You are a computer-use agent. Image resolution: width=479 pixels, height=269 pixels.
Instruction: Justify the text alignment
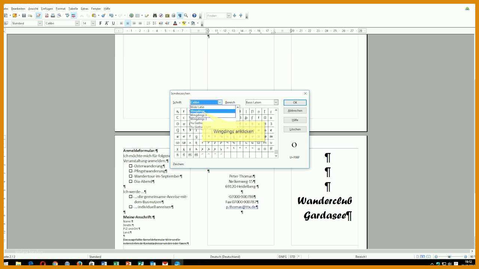[x=140, y=23]
